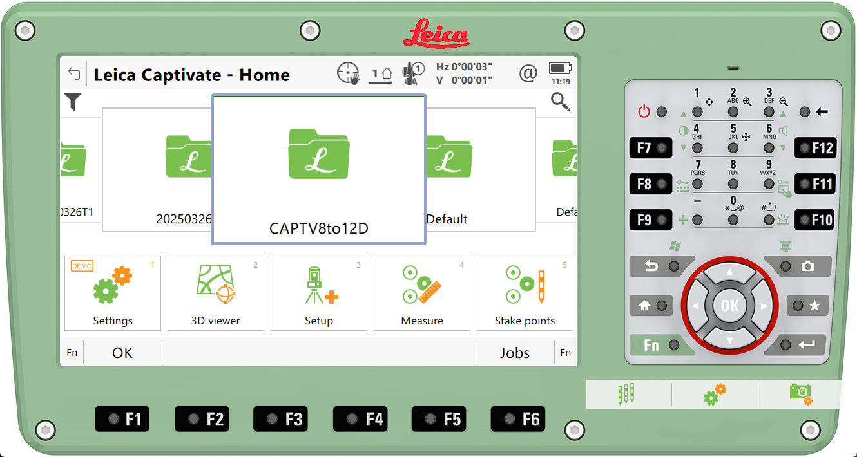Image resolution: width=857 pixels, height=457 pixels.
Task: Click the F11 function key
Action: (815, 184)
